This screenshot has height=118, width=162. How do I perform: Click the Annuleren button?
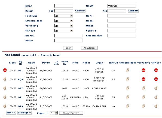coord(89,48)
